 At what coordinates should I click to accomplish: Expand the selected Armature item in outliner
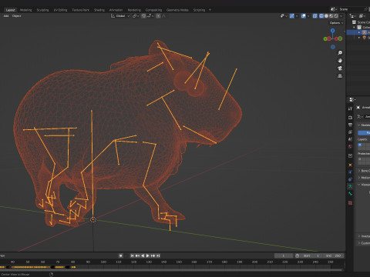[359, 32]
